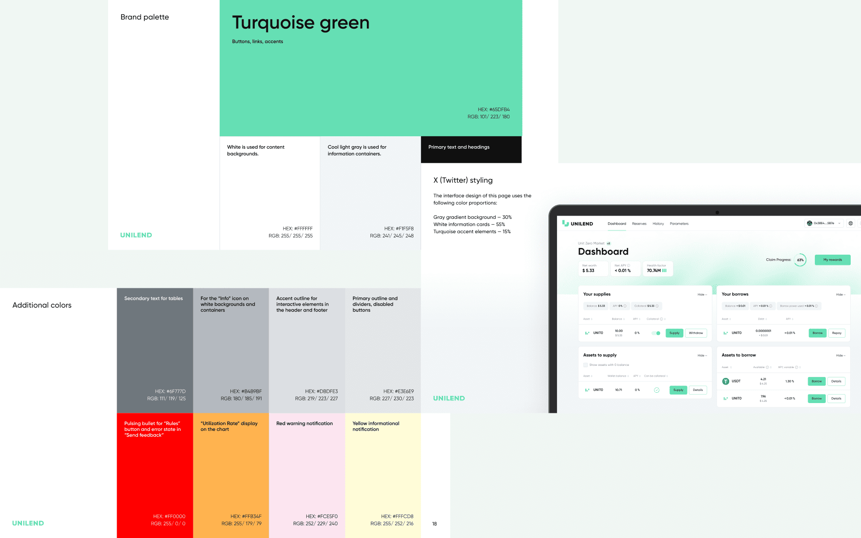
Task: Click the Unilend logo in dashboard header
Action: point(578,223)
